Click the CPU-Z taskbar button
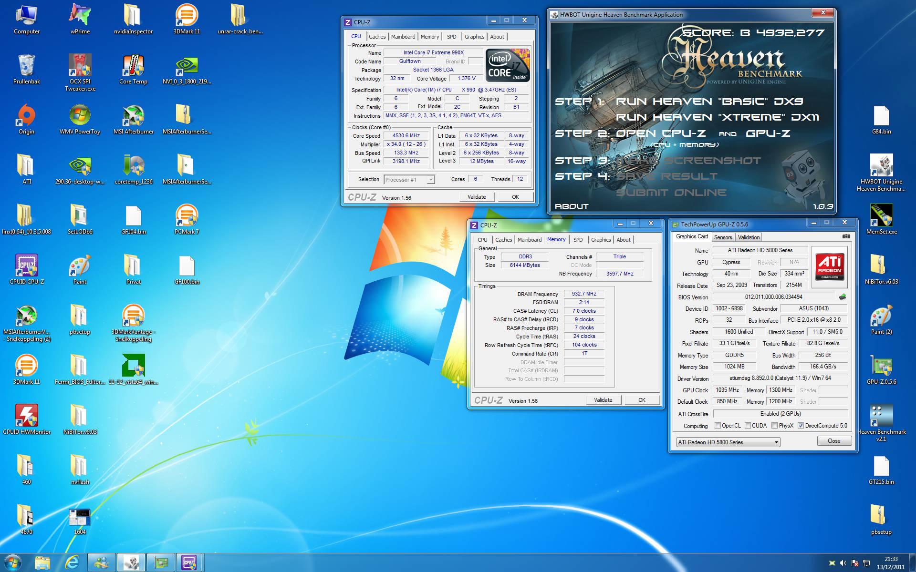The image size is (916, 572). click(189, 563)
